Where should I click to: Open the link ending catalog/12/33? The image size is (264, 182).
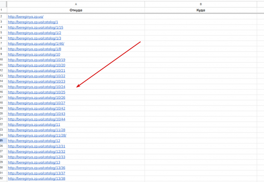(x=36, y=157)
